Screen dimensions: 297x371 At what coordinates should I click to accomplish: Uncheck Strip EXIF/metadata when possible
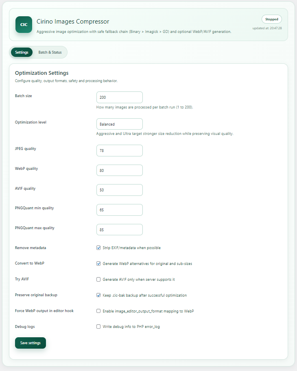click(98, 248)
